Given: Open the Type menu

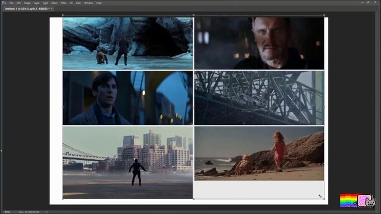Looking at the screenshot, I should click(x=45, y=3).
